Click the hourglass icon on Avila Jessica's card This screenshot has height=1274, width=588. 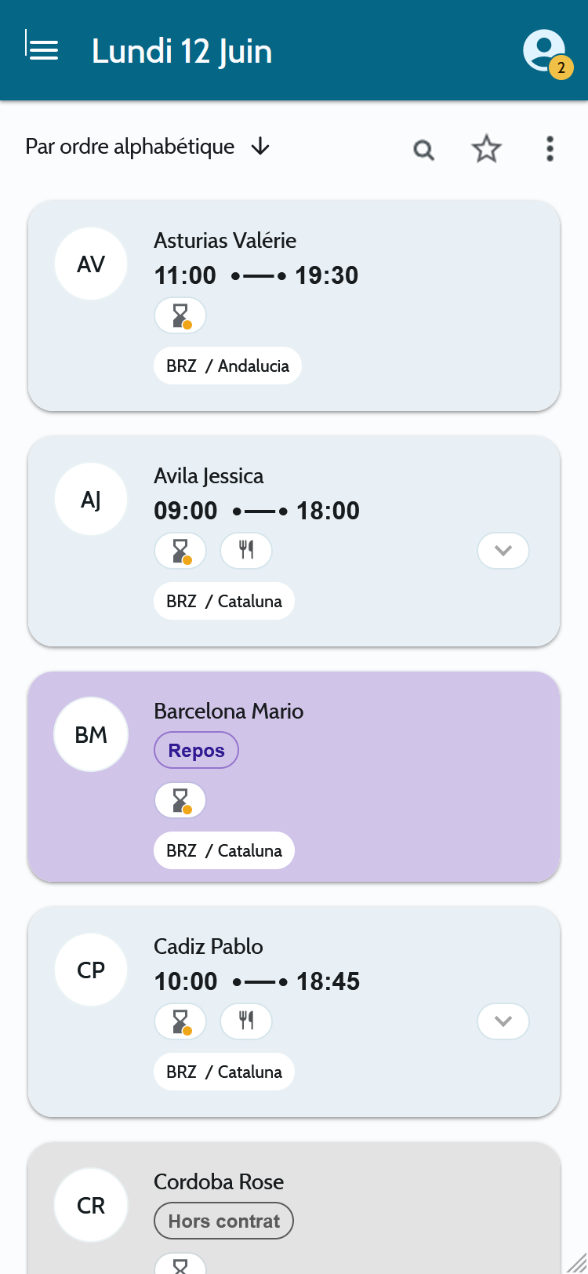(180, 551)
